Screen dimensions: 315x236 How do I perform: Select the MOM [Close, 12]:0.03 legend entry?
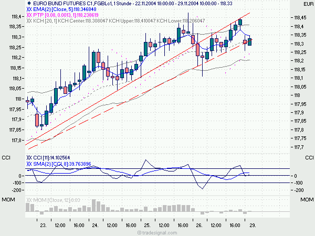[57, 200]
